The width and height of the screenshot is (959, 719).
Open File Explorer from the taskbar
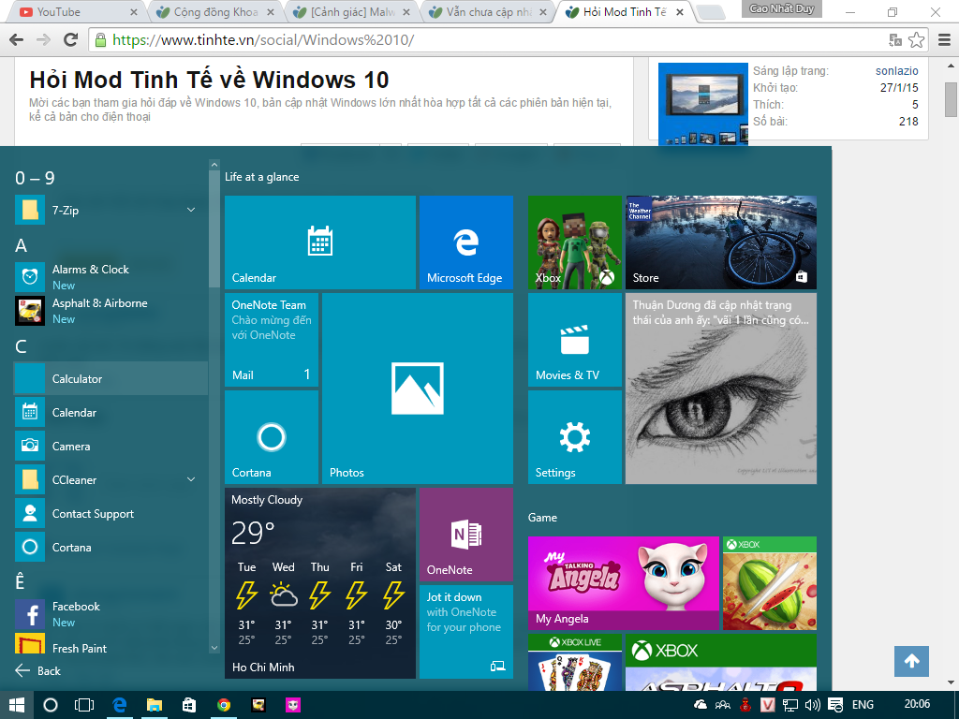point(154,705)
